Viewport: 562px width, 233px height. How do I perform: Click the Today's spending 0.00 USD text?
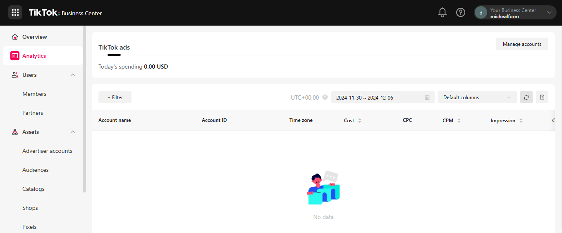pos(133,67)
